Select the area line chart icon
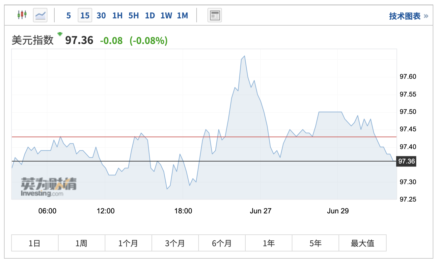This screenshot has width=436, height=260. 40,15
